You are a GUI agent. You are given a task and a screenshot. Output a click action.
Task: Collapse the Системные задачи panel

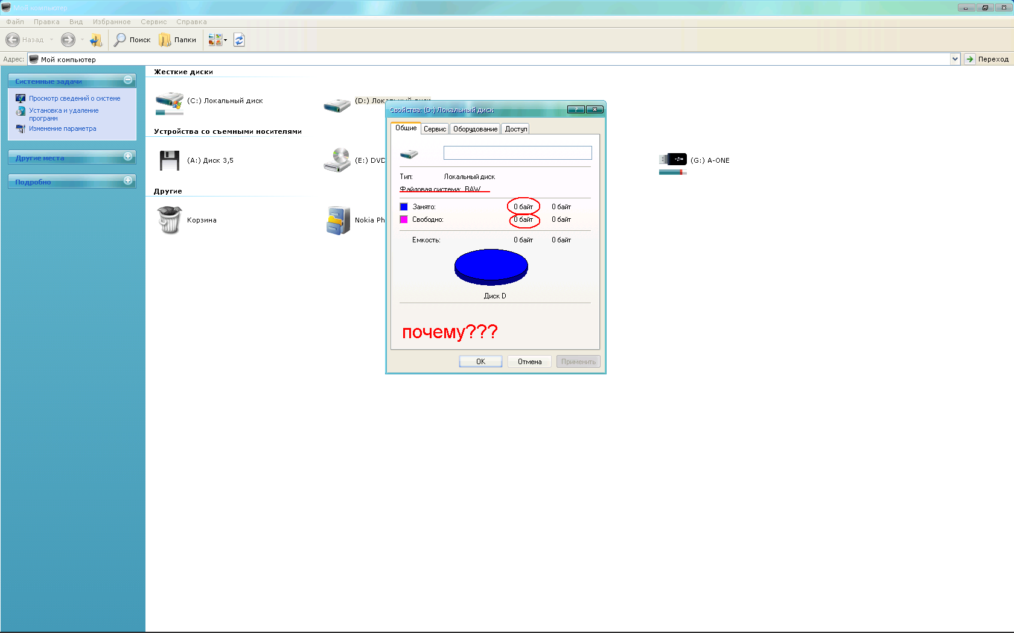(128, 80)
